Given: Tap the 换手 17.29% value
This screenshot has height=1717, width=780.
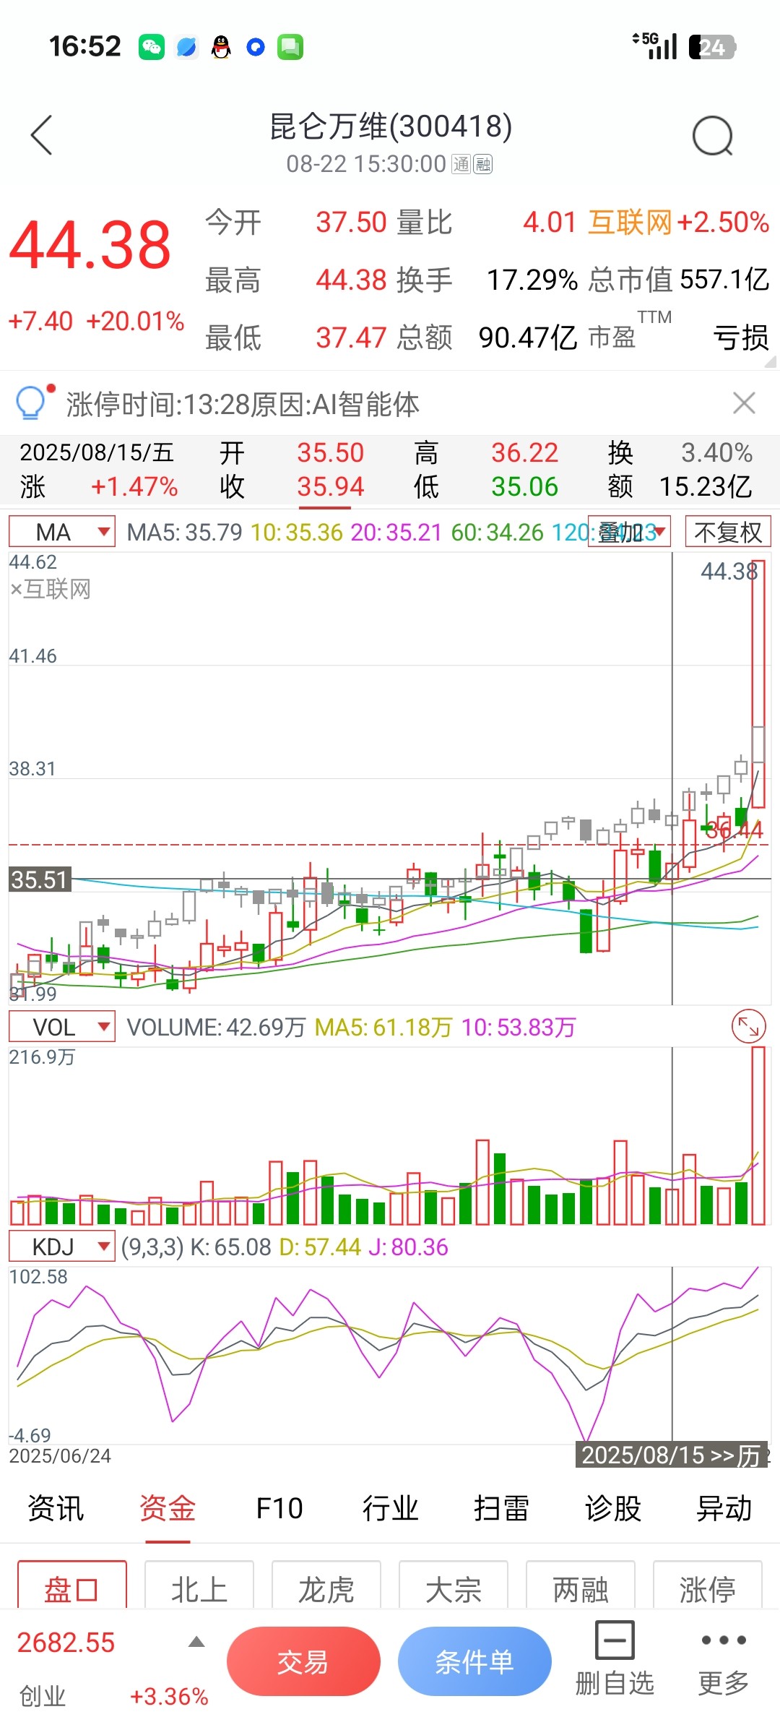Looking at the screenshot, I should tap(532, 280).
